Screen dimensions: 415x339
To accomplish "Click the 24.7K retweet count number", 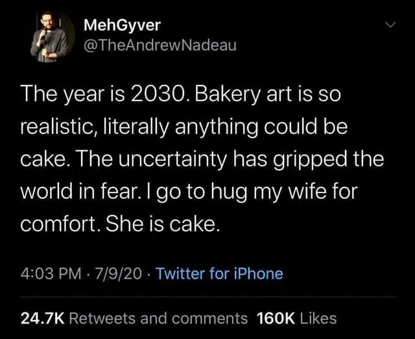I will [42, 318].
